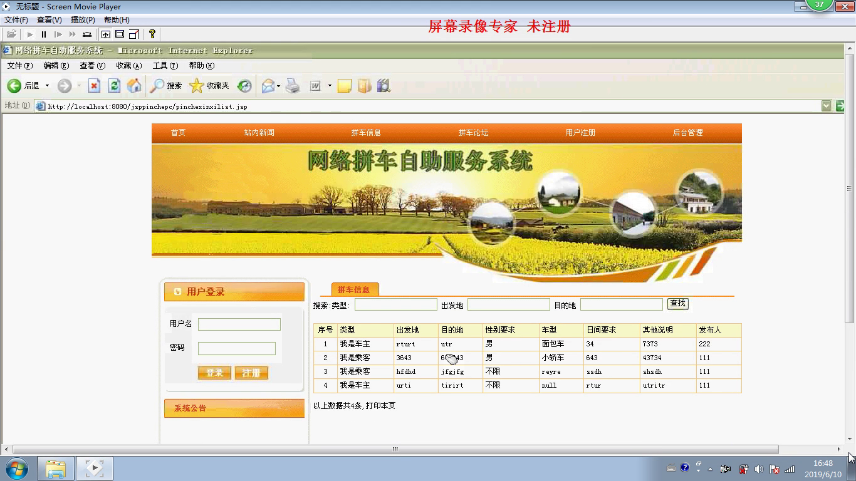Click the step forward playback icon

point(58,34)
